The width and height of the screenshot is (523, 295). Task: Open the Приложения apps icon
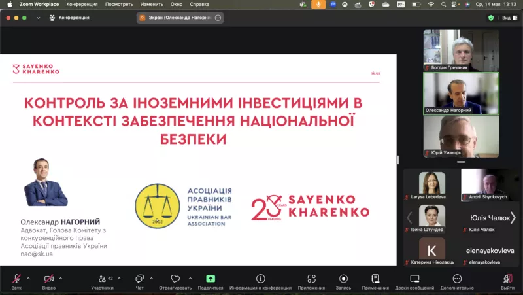point(311,279)
